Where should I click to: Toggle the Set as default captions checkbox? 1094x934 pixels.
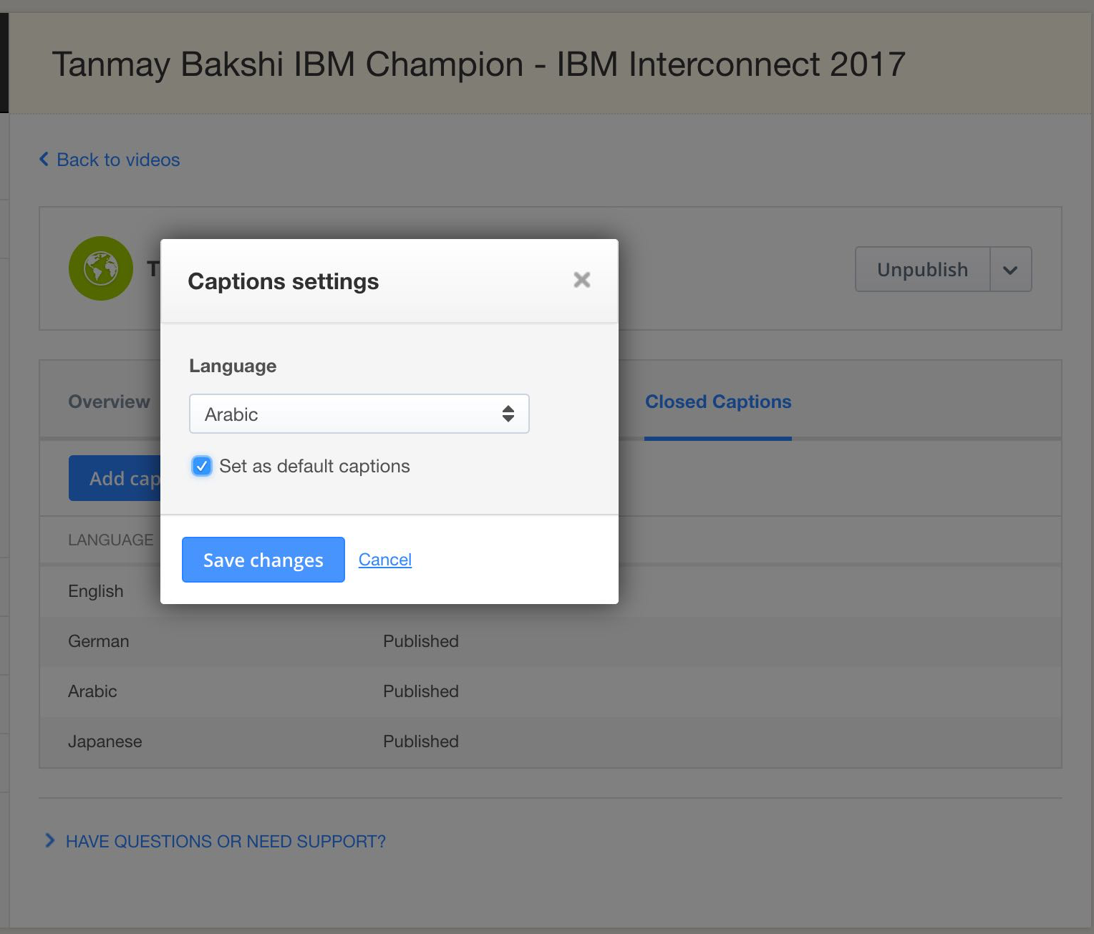coord(202,466)
